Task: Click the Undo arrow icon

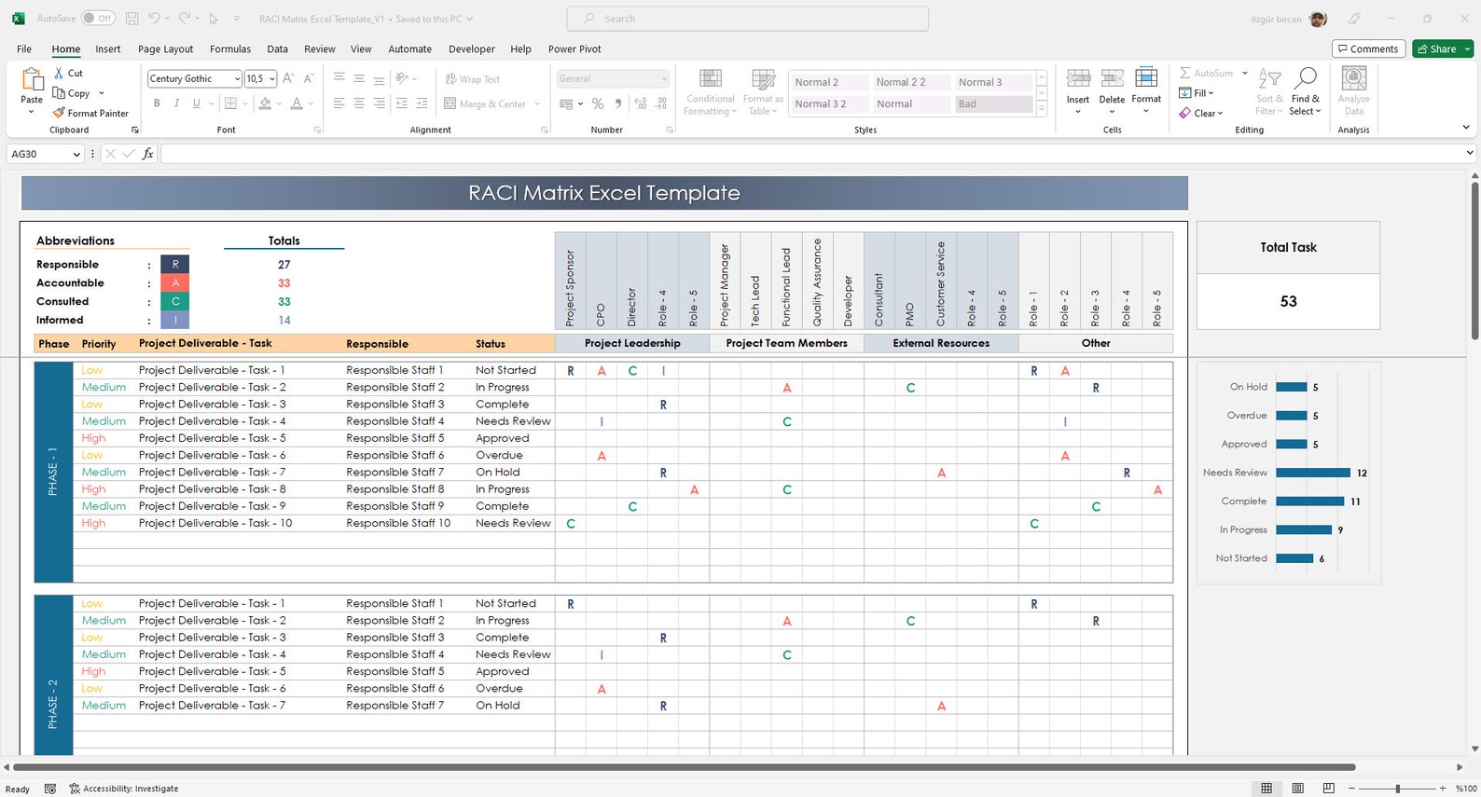Action: pos(155,19)
